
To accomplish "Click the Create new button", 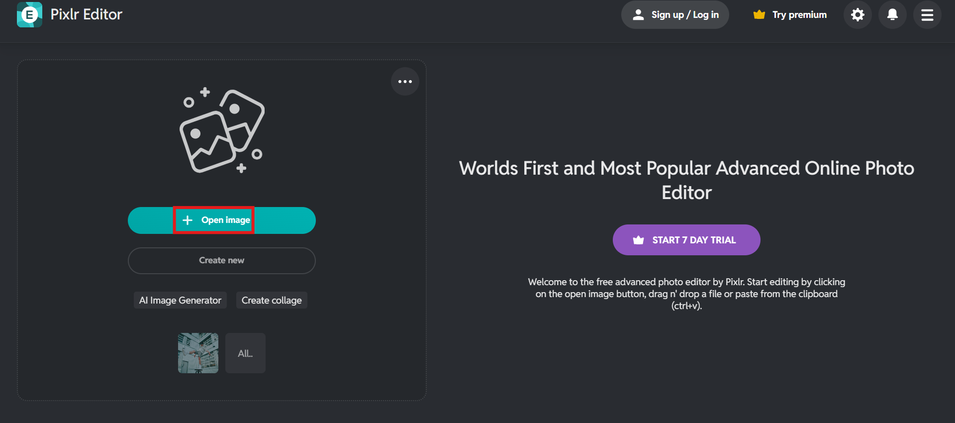I will point(222,261).
